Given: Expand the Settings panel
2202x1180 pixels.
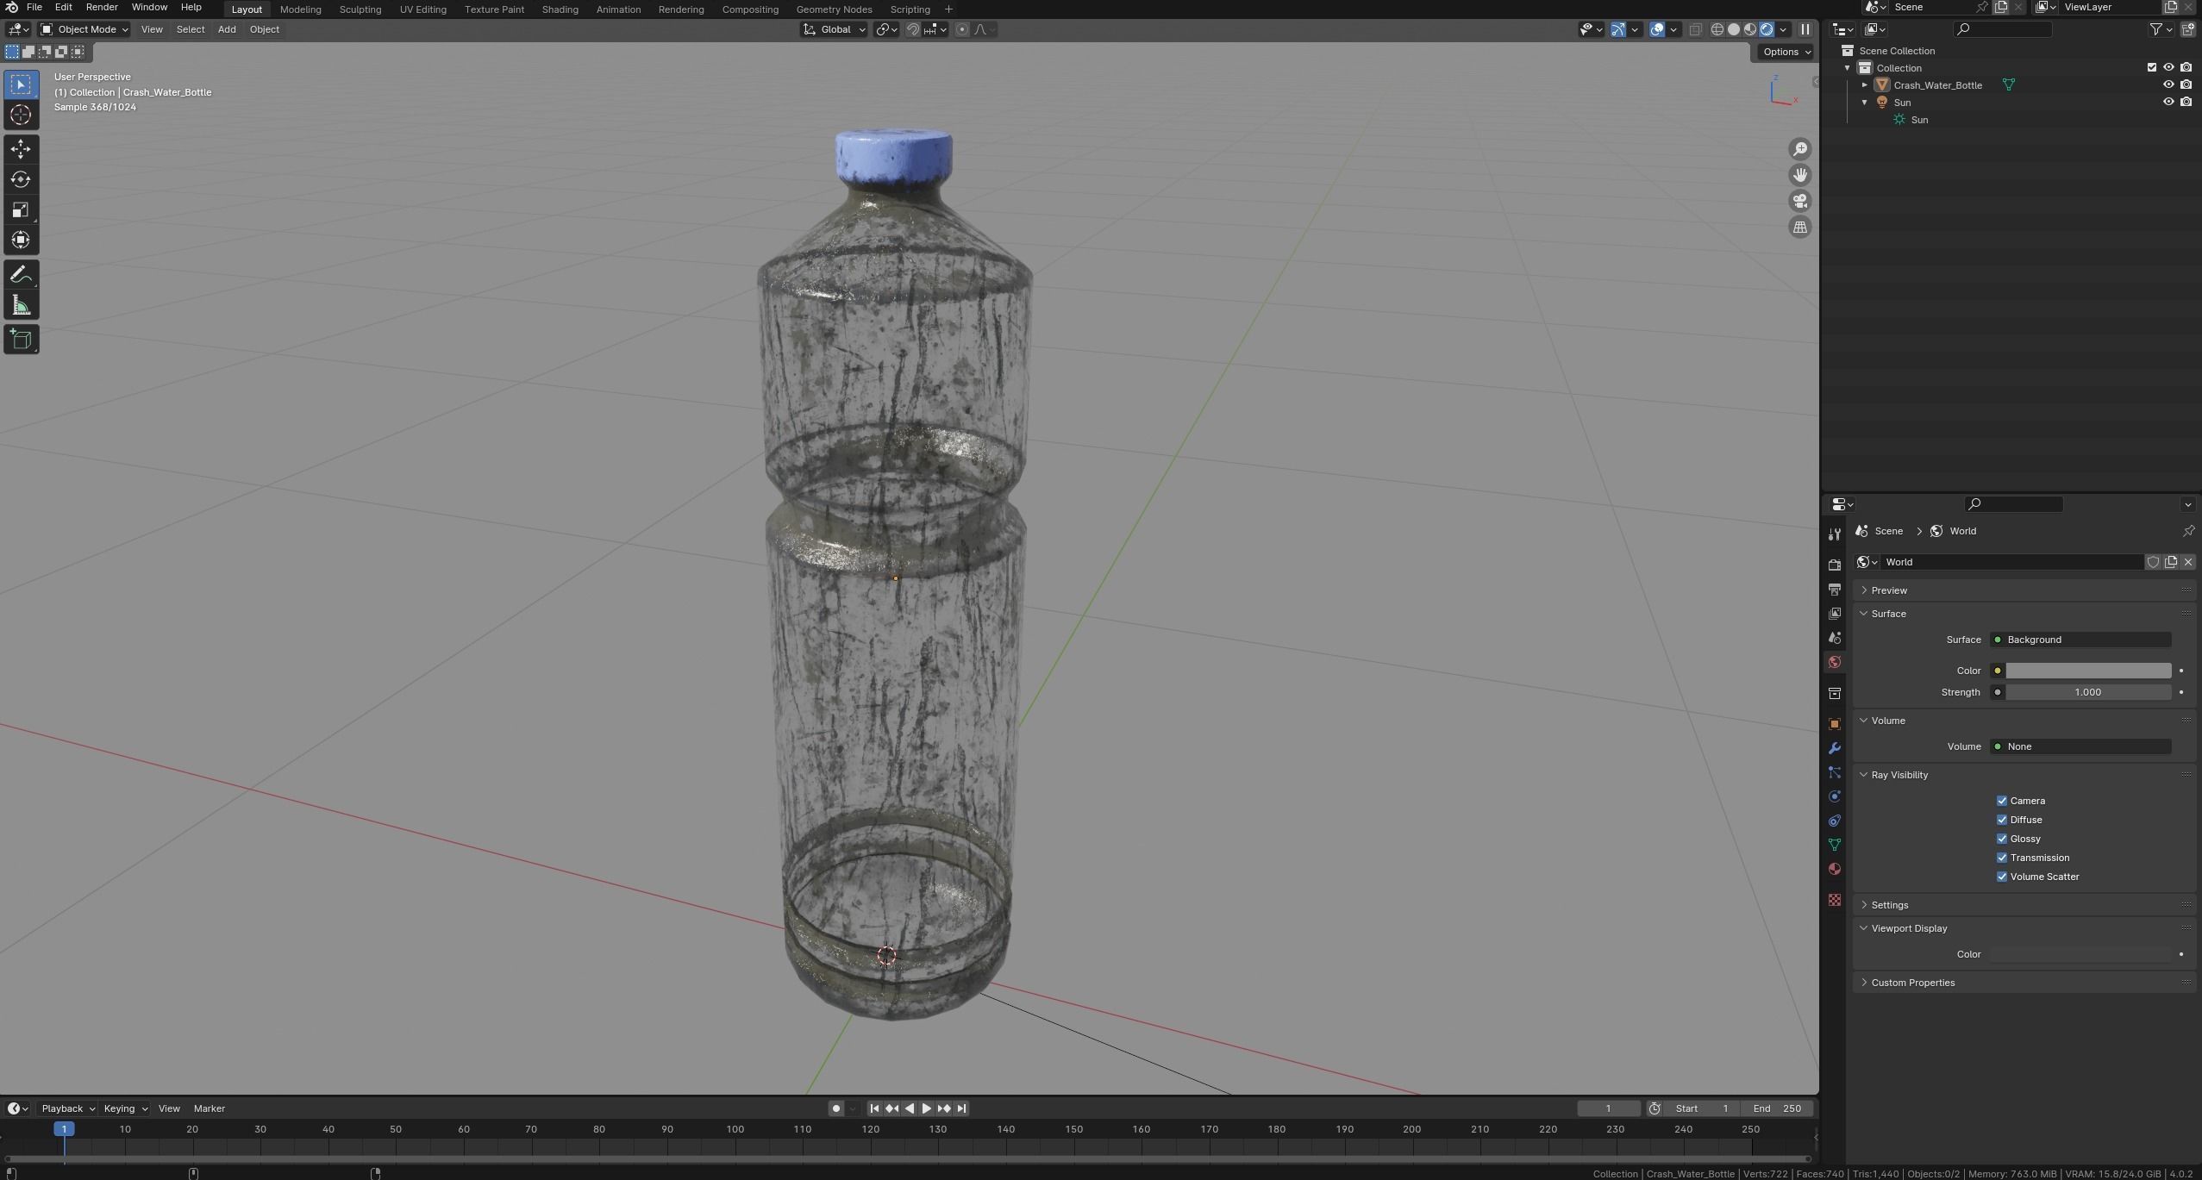Looking at the screenshot, I should tap(1889, 905).
